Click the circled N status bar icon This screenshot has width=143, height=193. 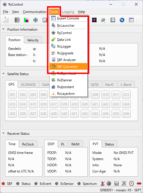(109, 183)
